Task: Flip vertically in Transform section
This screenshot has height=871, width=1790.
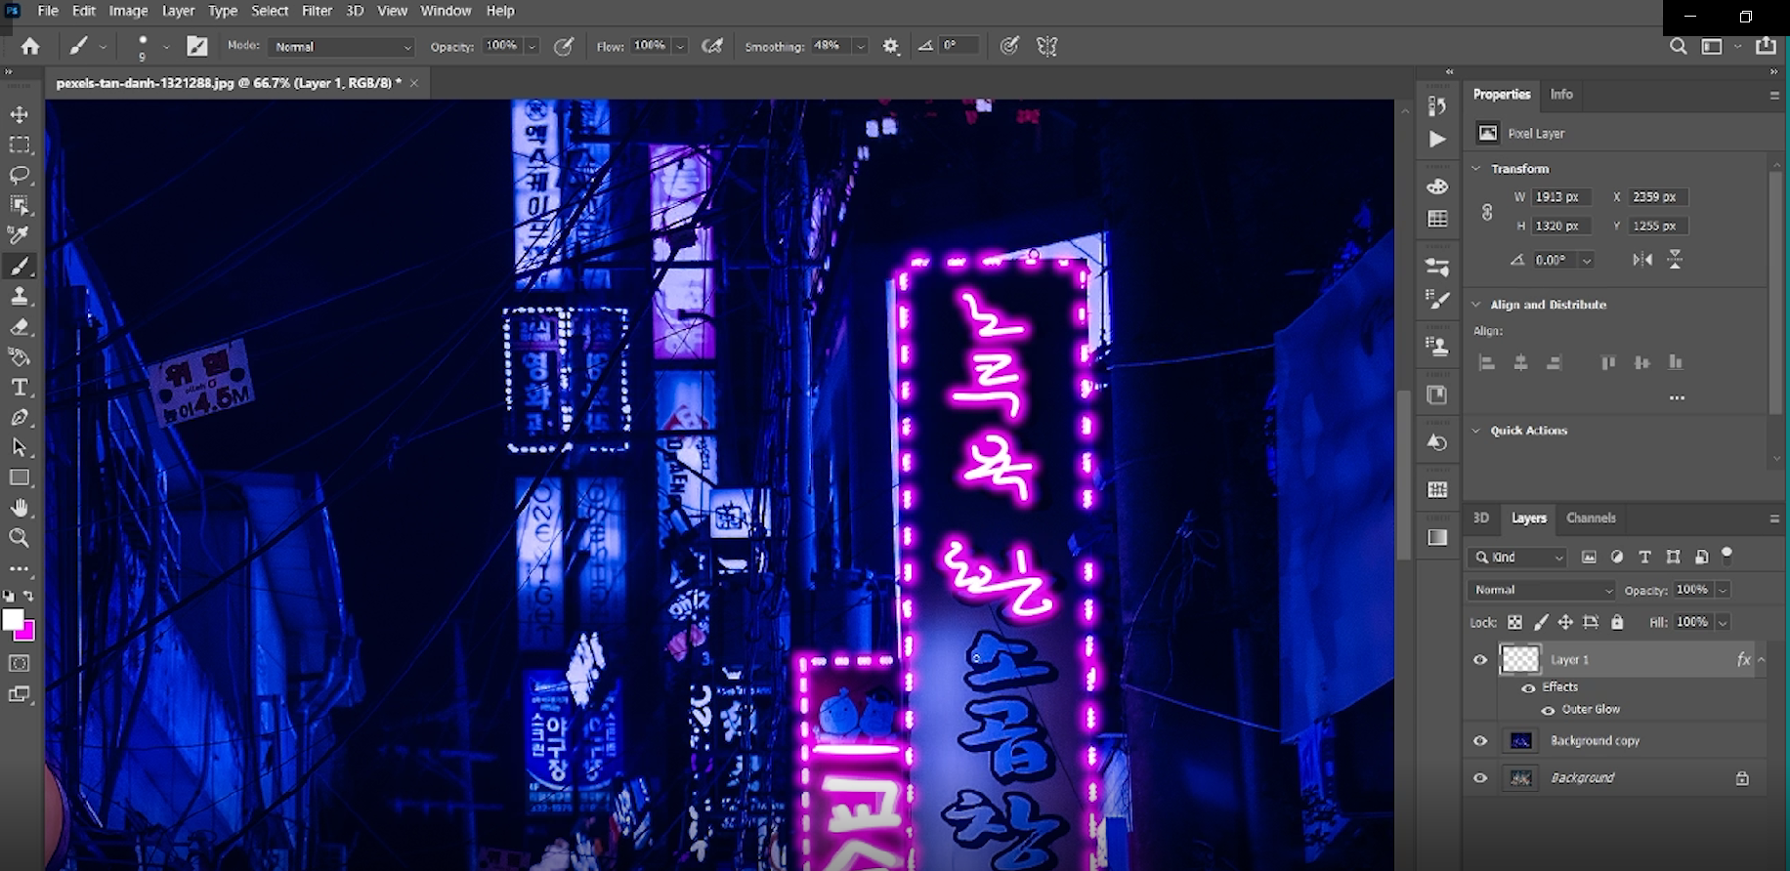Action: click(x=1675, y=260)
